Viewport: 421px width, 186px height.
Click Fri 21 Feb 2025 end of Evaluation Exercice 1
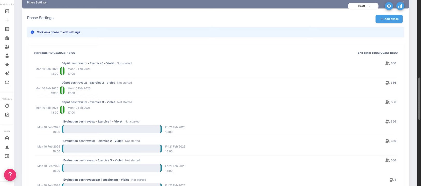pos(175,127)
